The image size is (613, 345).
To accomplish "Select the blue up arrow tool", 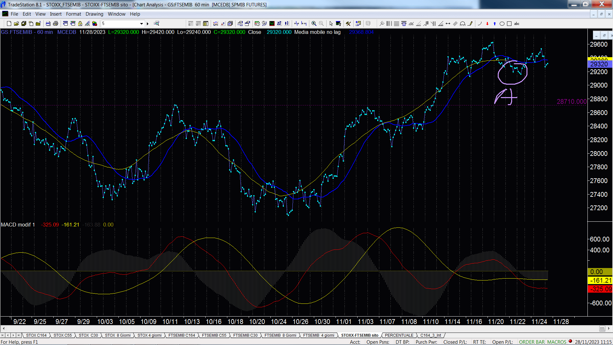I will click(495, 24).
